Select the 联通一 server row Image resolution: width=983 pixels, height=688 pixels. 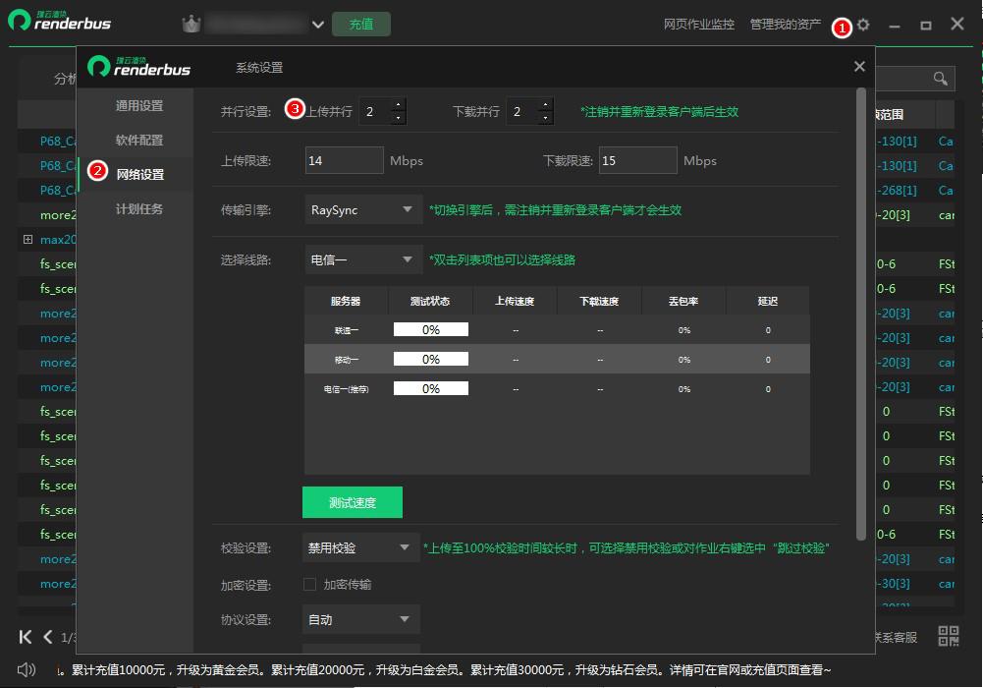tap(557, 330)
